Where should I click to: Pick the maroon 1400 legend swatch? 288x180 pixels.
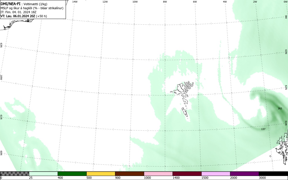pyautogui.click(x=187, y=174)
